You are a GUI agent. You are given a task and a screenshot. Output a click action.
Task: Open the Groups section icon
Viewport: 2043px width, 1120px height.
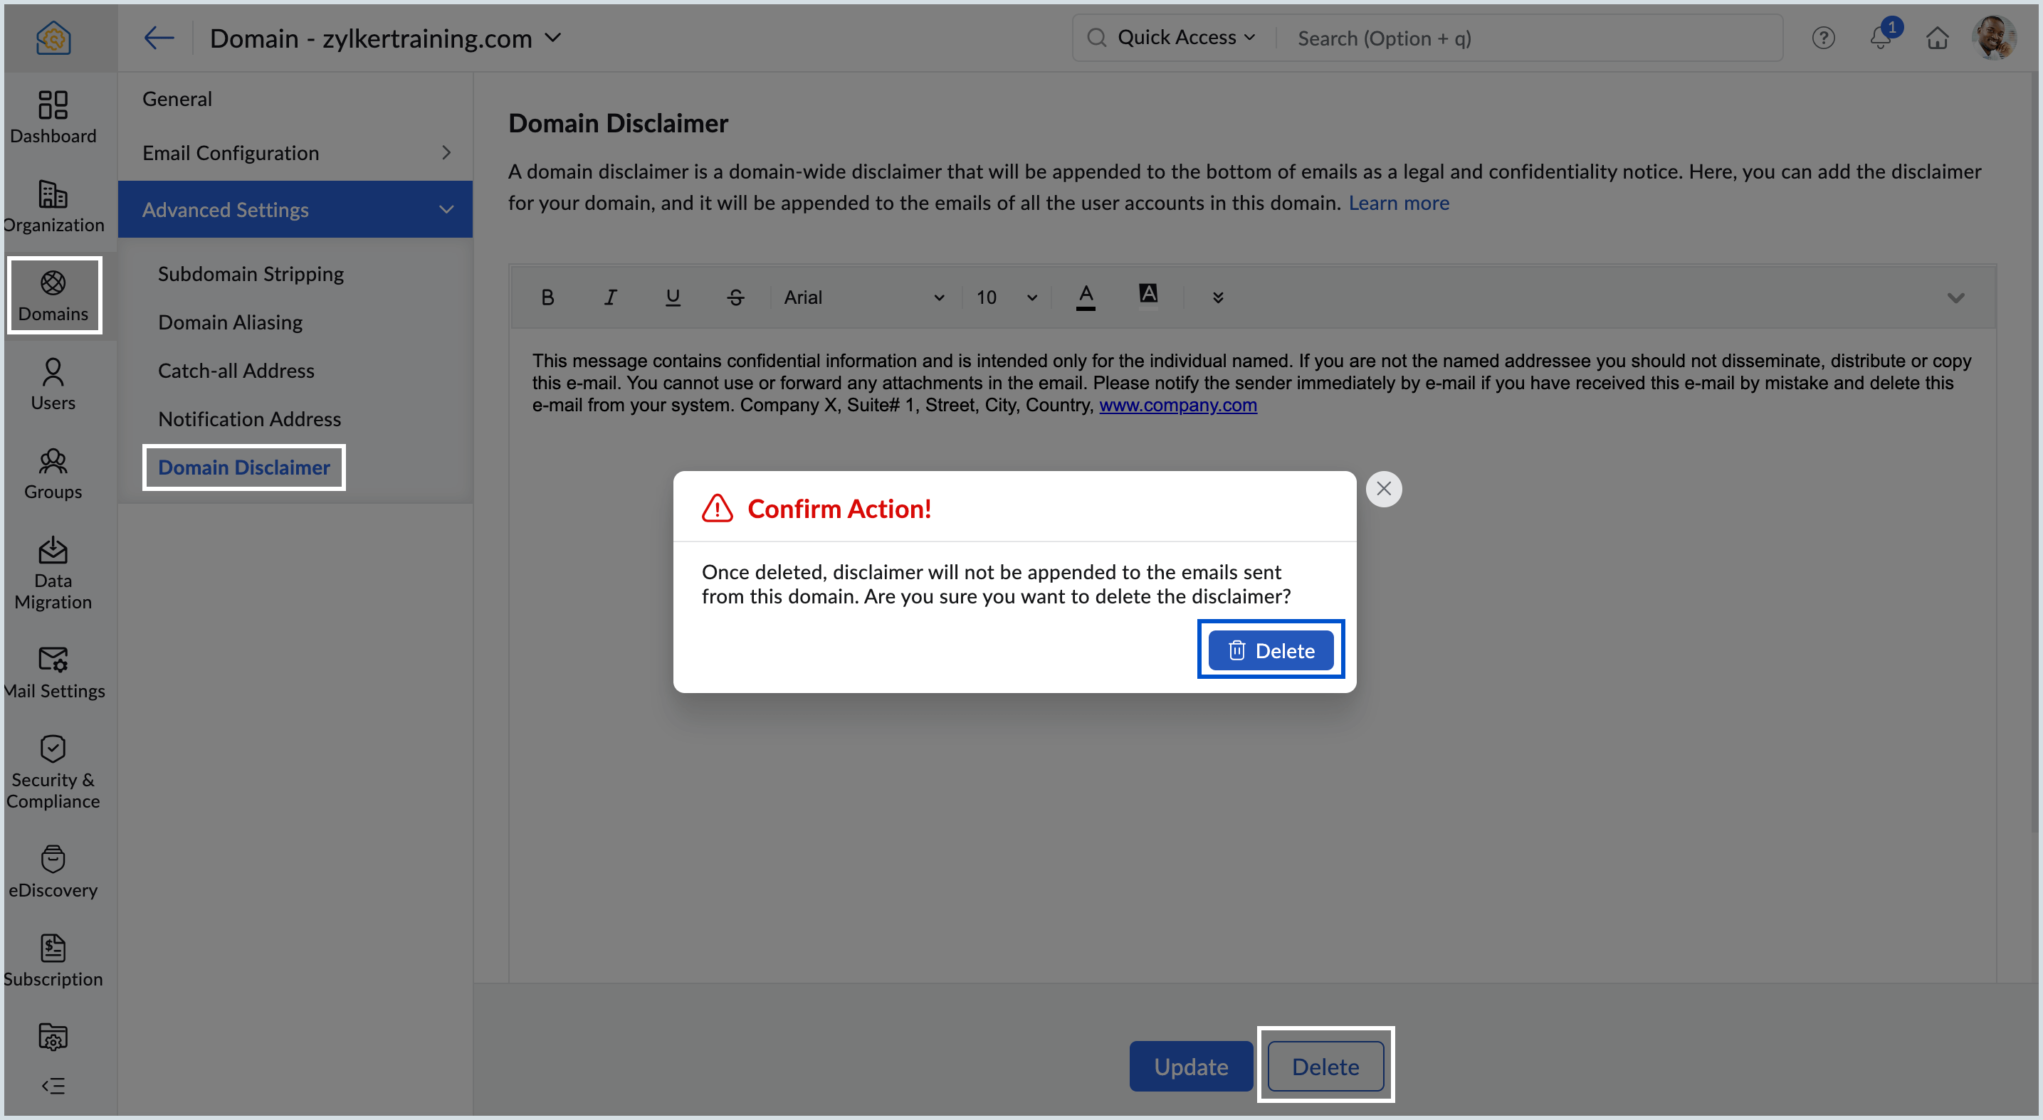53,461
